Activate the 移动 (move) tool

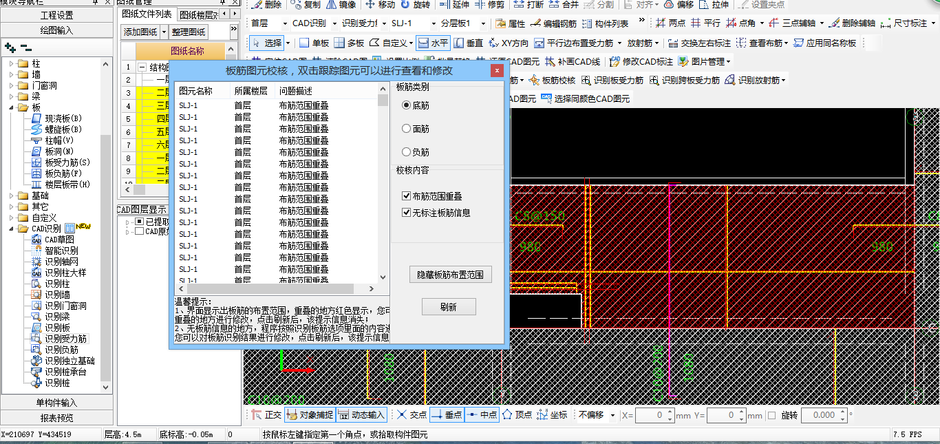380,5
